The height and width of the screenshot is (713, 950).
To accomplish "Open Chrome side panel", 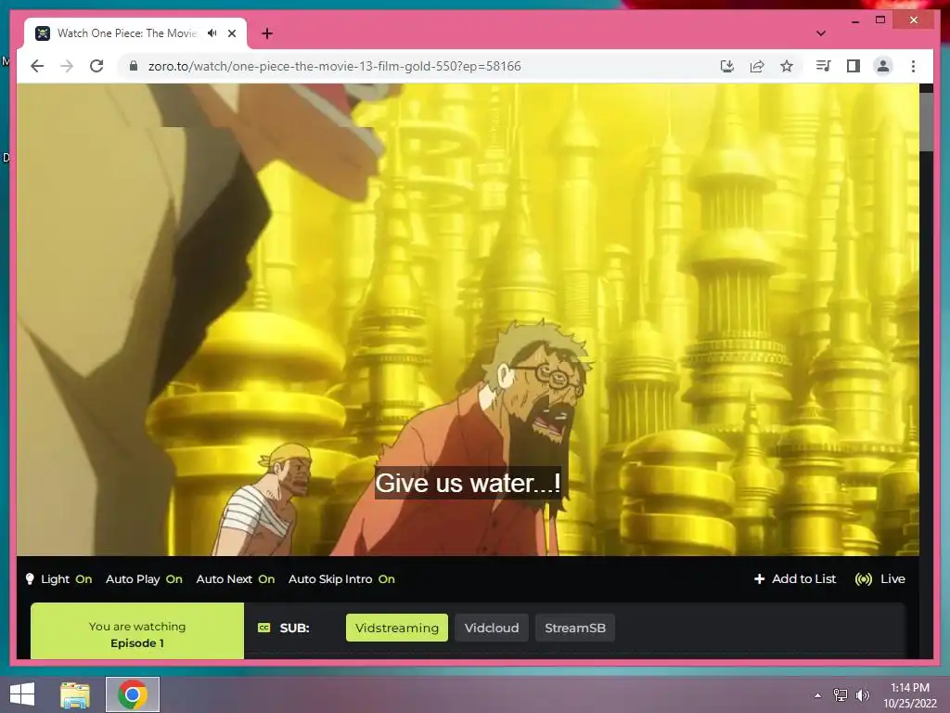I will (854, 66).
